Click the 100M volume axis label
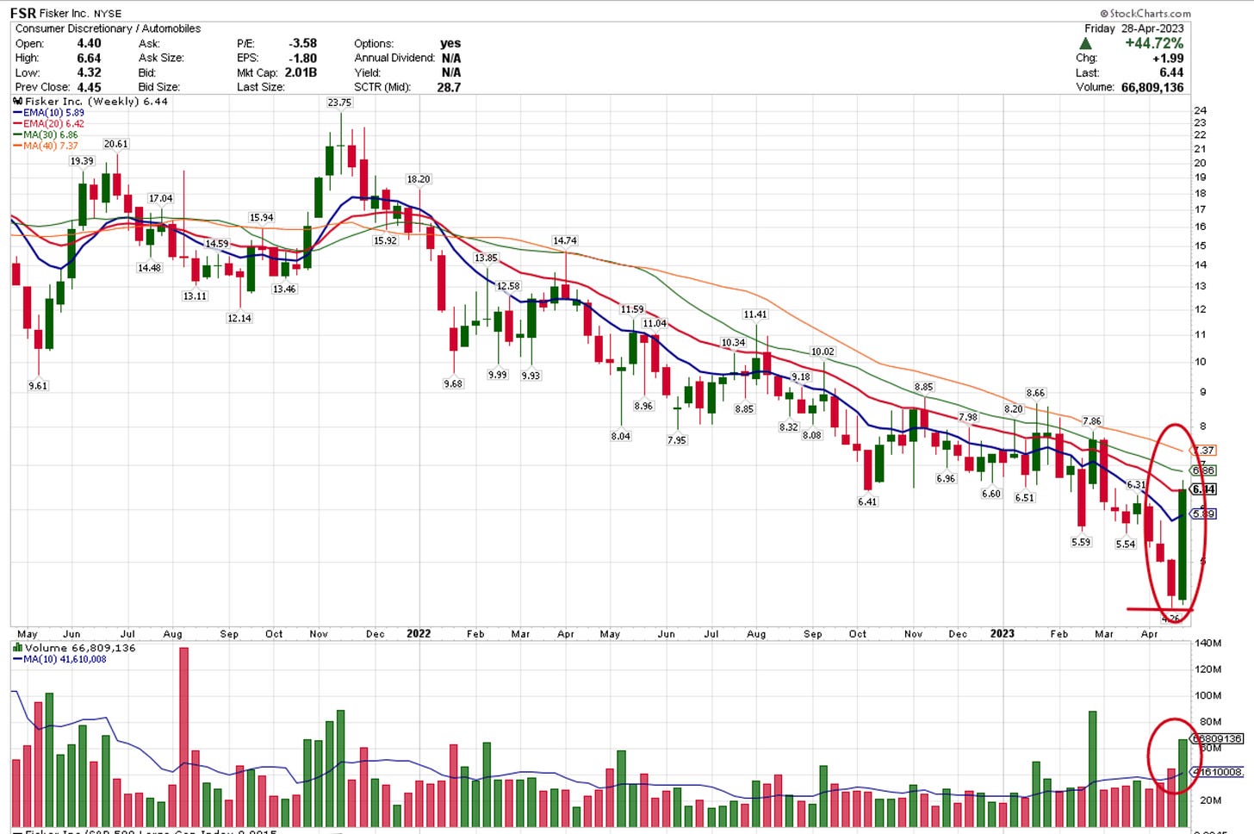The height and width of the screenshot is (834, 1254). (x=1208, y=695)
